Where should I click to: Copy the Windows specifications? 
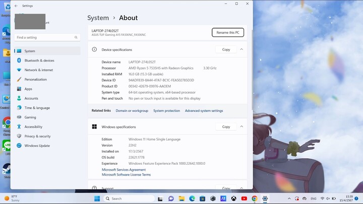pyautogui.click(x=226, y=127)
